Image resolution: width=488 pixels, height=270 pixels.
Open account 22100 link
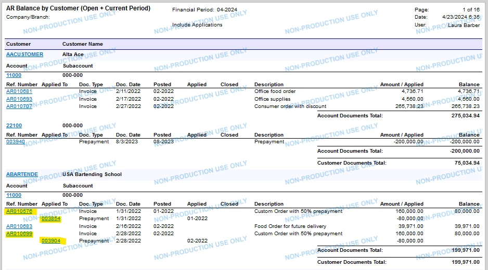pos(14,126)
